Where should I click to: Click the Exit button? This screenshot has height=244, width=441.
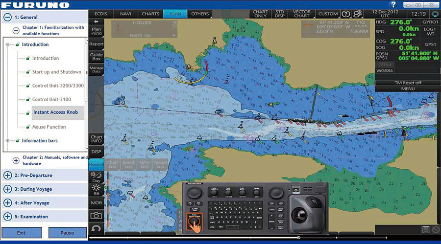21,233
